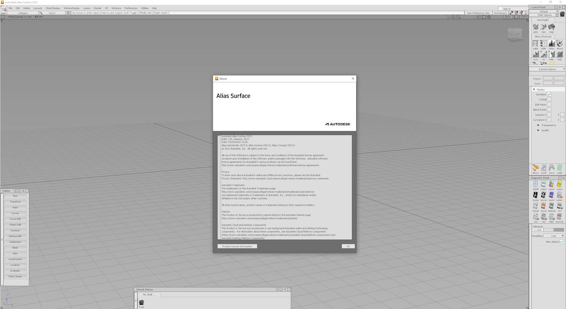The image size is (566, 309).
Task: Click the palette shortcut icon under Menu Shortcuts
Action: pos(535,43)
